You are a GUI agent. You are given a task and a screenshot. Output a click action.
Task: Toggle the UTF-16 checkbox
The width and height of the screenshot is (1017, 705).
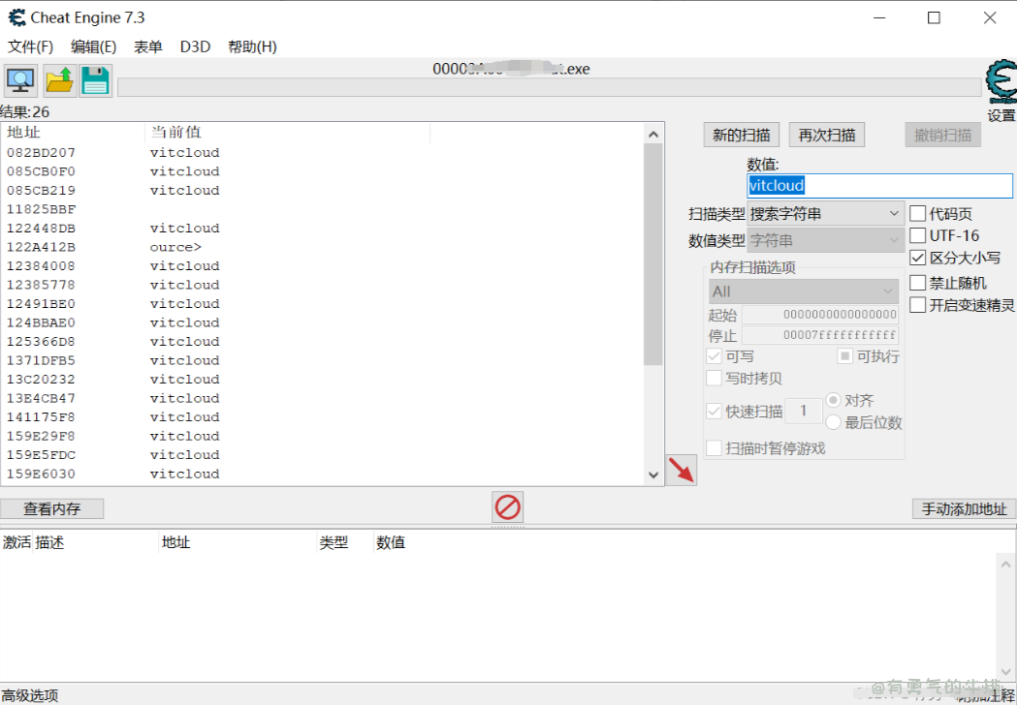(917, 235)
